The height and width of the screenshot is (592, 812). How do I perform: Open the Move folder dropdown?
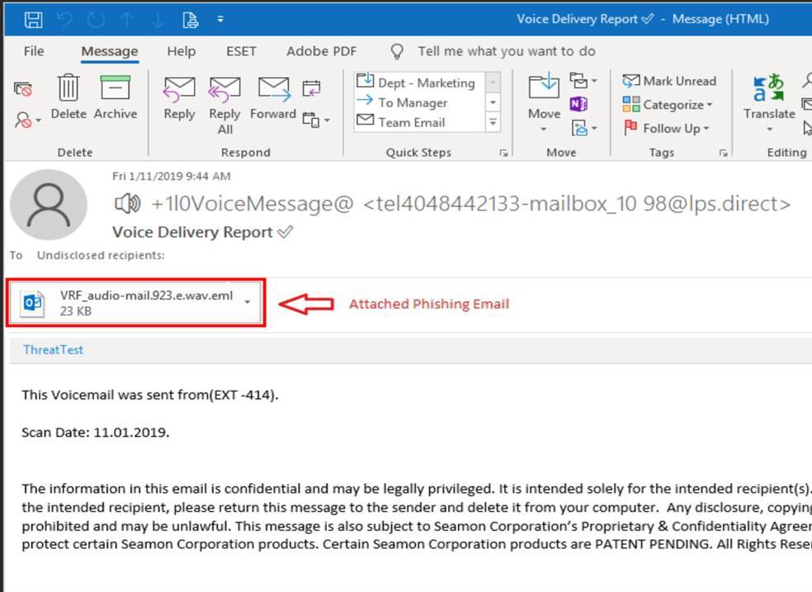coord(545,102)
